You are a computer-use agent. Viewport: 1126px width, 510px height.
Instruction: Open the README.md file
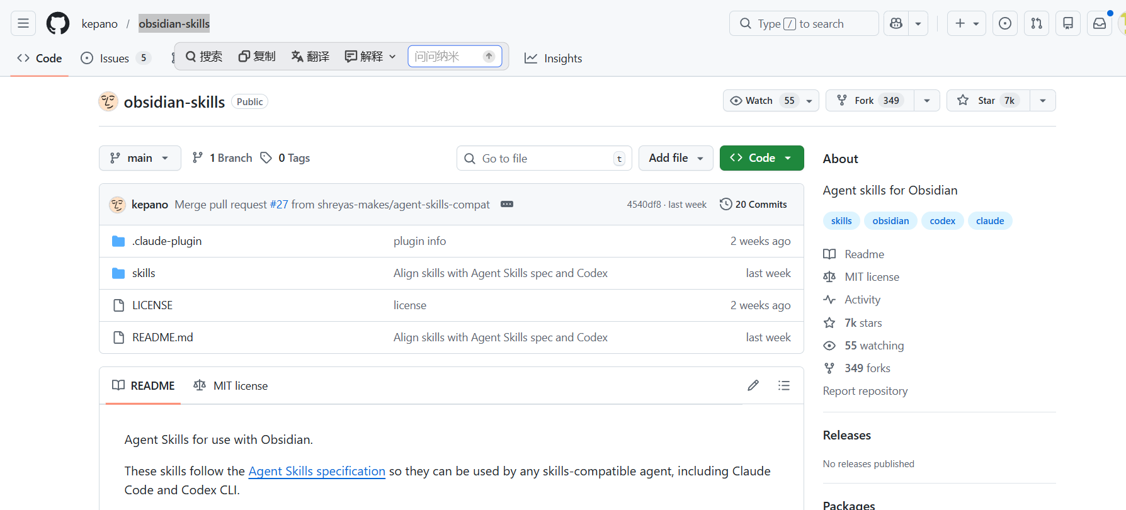pos(162,337)
